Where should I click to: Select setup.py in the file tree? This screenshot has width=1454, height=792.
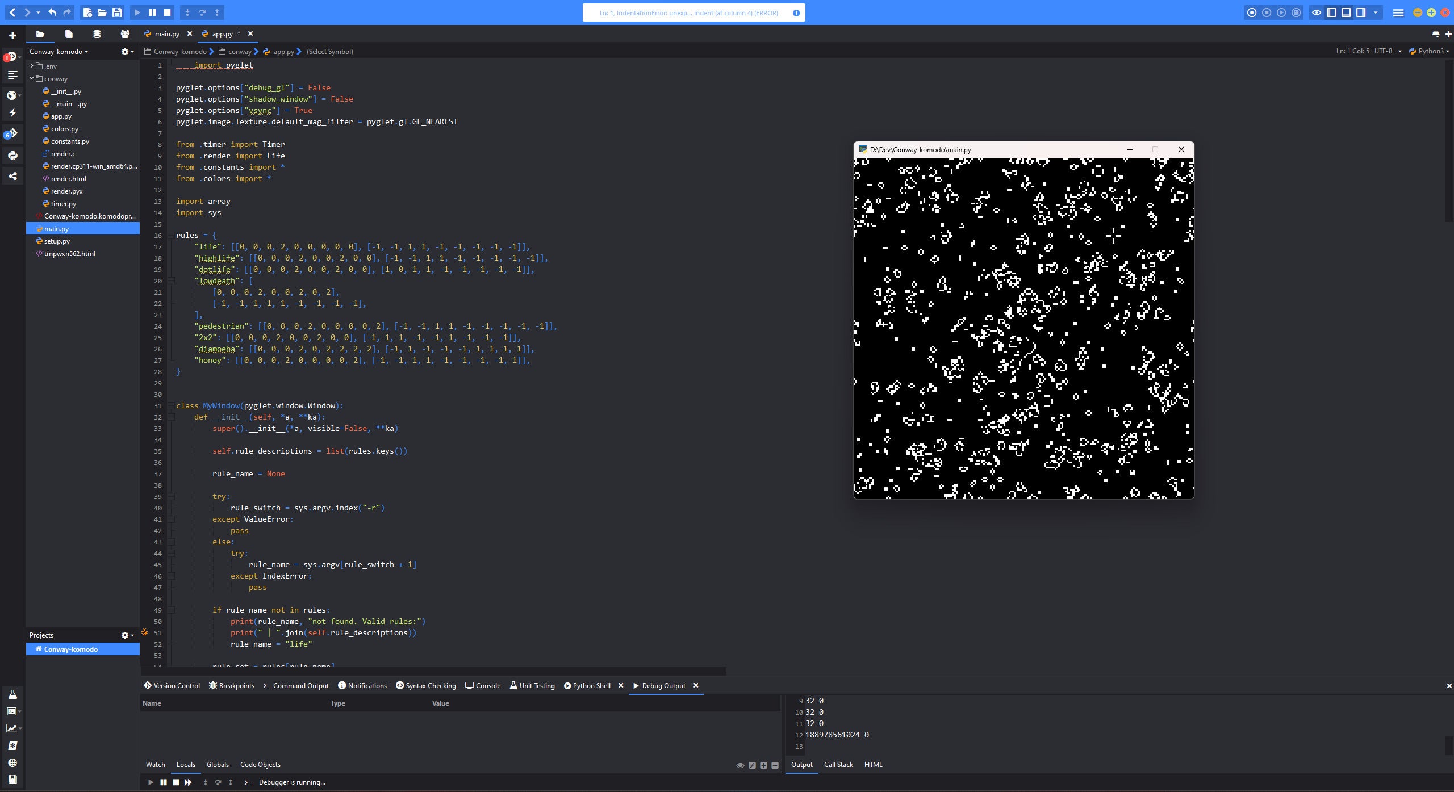click(57, 241)
